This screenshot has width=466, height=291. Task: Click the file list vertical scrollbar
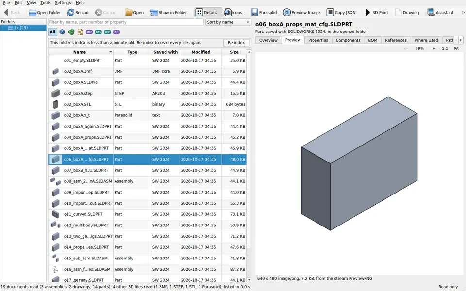249,151
